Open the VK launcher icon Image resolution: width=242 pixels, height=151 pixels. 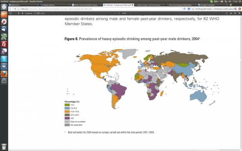pyautogui.click(x=4, y=66)
